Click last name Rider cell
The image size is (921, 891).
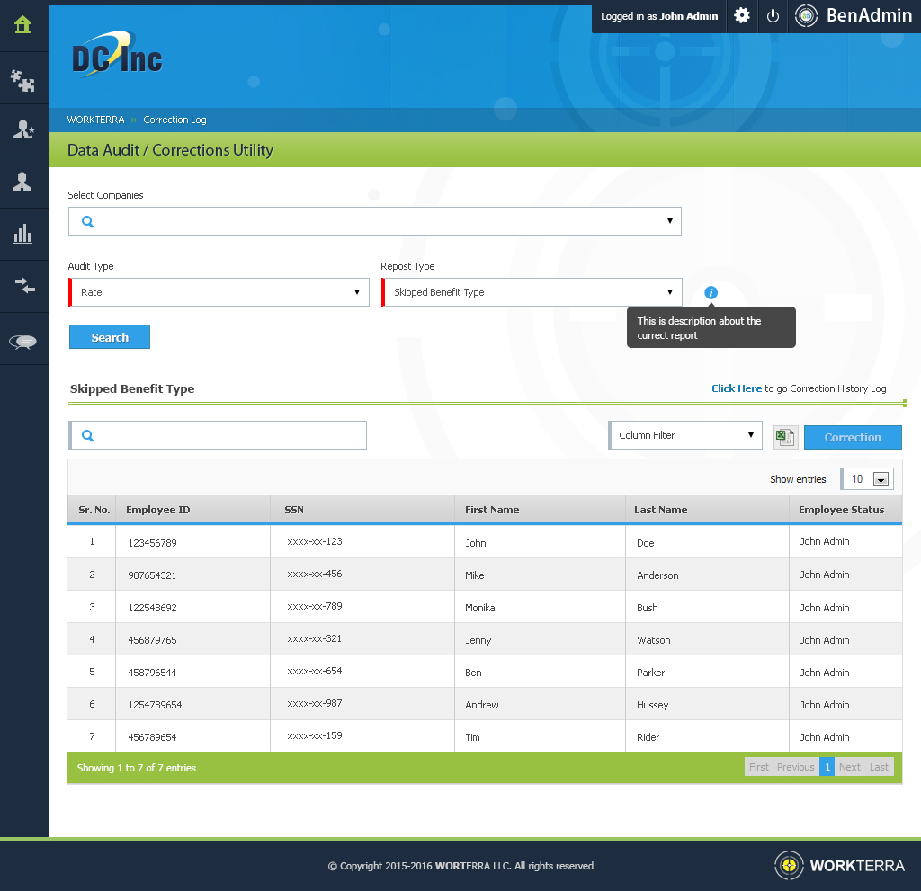click(x=707, y=736)
